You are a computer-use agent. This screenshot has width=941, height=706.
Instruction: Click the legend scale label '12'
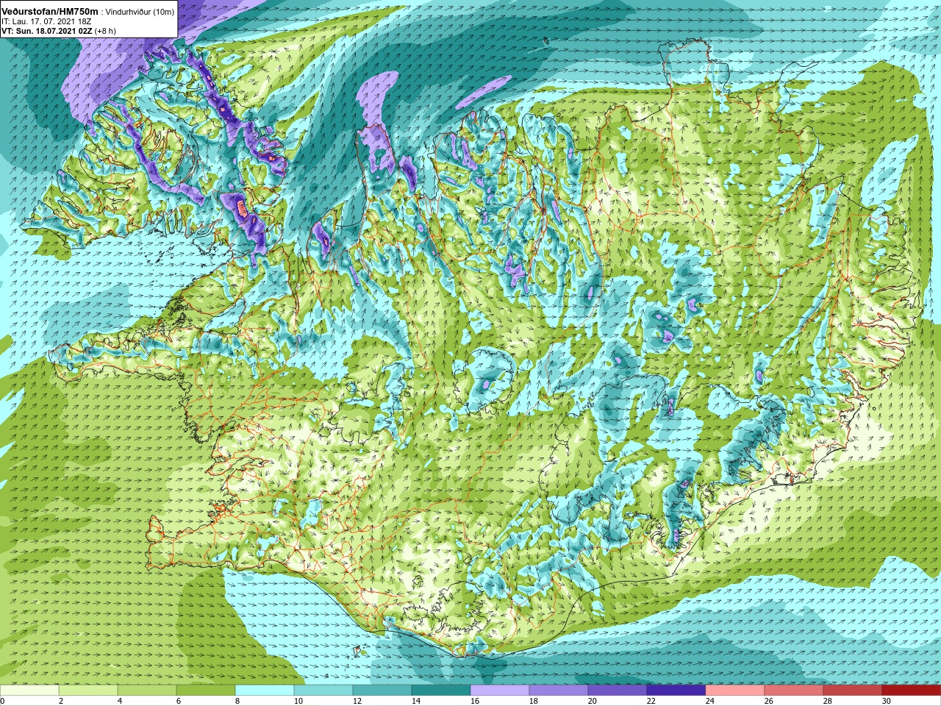357,702
